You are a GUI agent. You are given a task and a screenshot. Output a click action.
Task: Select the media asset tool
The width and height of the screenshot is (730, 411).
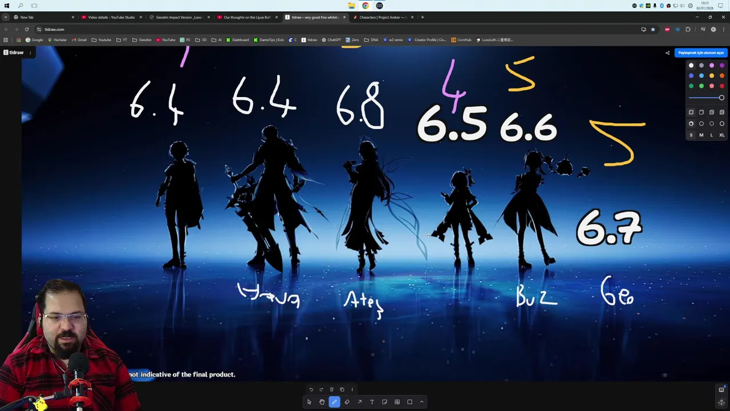(x=397, y=402)
